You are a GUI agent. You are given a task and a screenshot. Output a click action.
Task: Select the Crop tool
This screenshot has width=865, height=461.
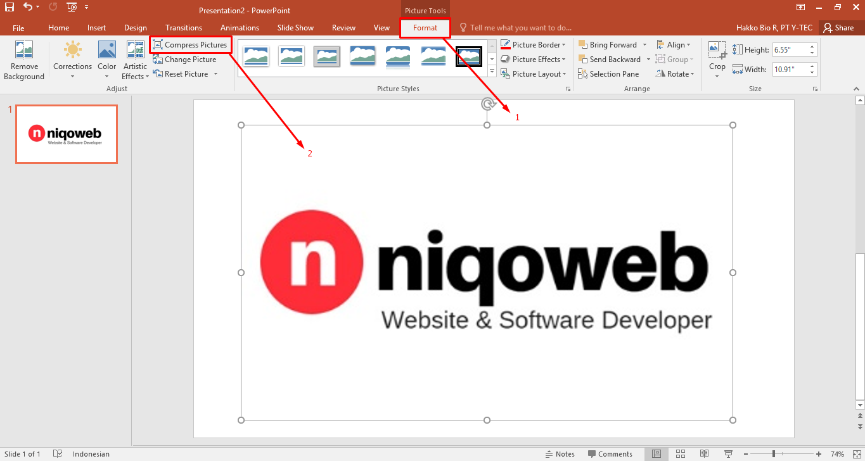pyautogui.click(x=717, y=61)
